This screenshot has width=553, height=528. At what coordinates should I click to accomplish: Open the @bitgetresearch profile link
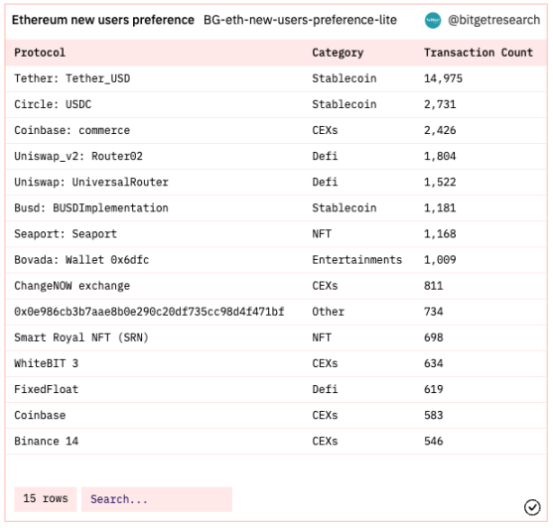pyautogui.click(x=493, y=20)
